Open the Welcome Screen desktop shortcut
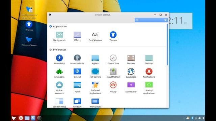Viewport: 216px width, 121px height. point(29,41)
